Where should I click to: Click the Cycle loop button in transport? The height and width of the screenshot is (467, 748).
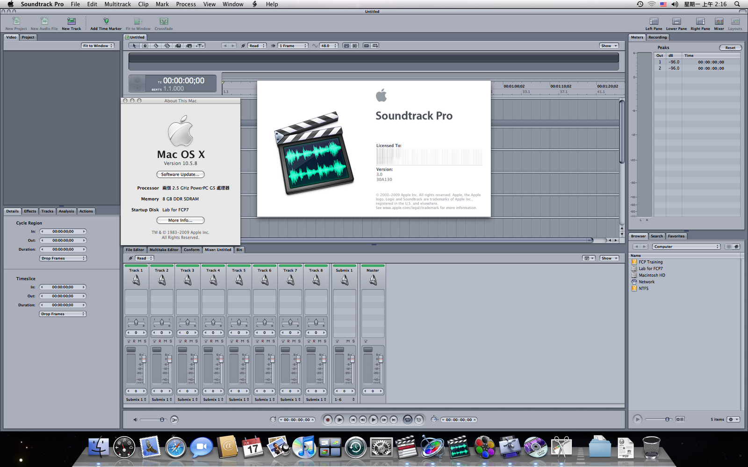point(408,420)
